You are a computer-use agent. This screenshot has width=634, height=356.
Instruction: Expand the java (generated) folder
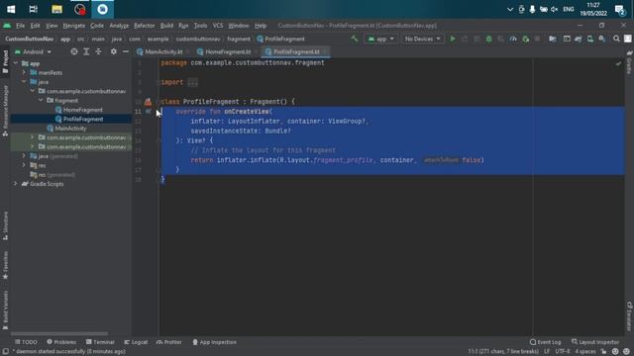point(24,156)
